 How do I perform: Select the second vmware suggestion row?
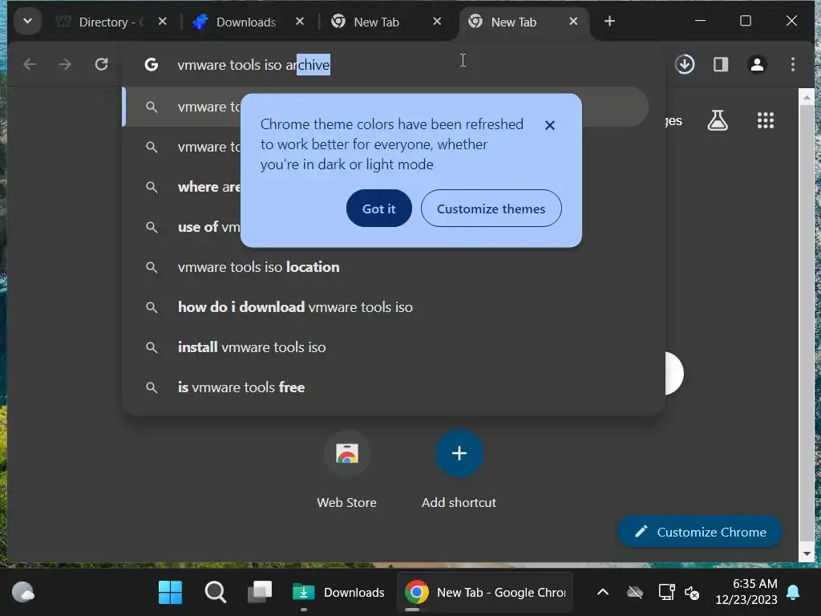tap(387, 148)
